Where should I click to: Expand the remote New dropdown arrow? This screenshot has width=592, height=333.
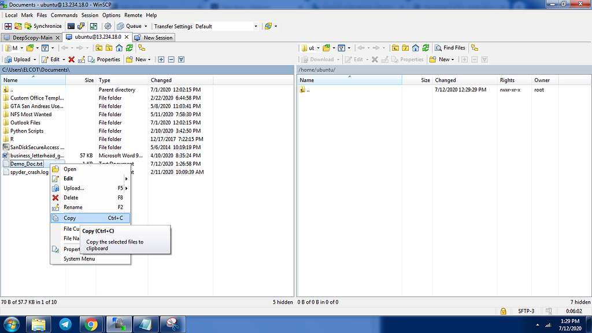pyautogui.click(x=453, y=60)
